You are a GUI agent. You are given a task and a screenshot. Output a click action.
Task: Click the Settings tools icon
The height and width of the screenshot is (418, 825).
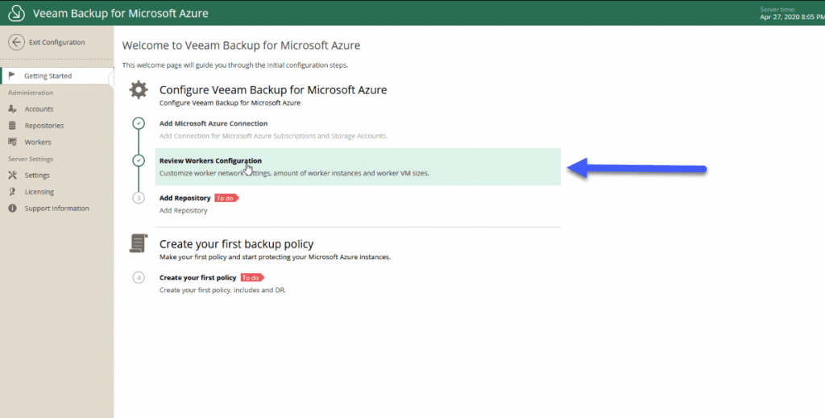click(13, 175)
